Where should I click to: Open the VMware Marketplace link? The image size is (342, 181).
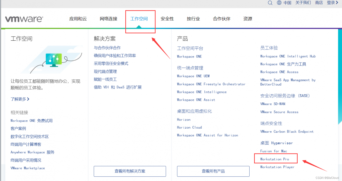pos(28,168)
